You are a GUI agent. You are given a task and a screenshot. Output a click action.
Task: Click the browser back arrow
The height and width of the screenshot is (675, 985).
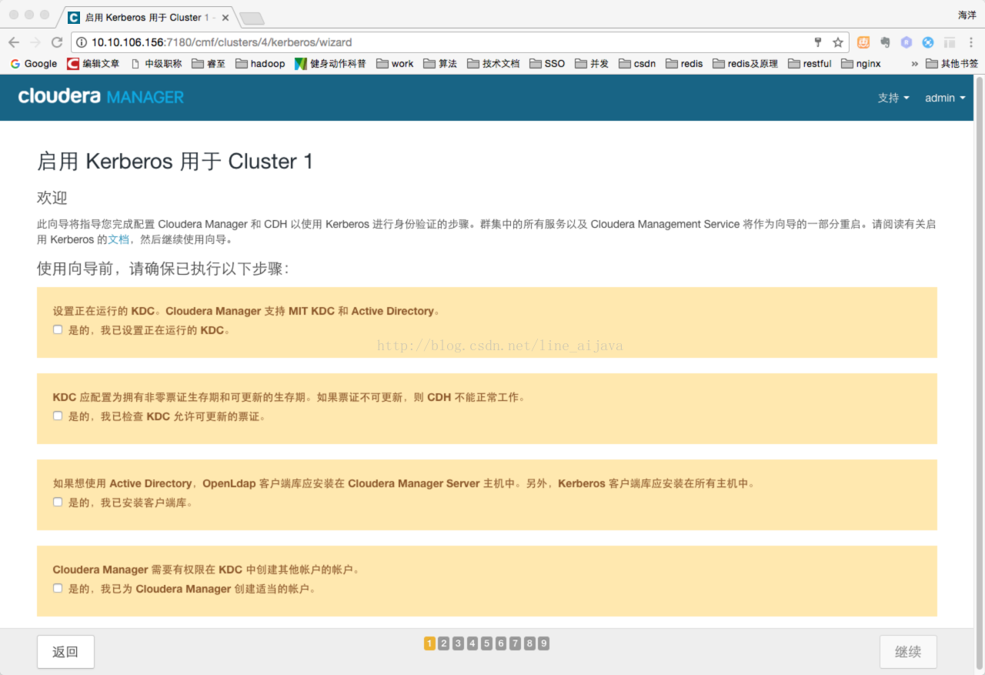click(14, 42)
